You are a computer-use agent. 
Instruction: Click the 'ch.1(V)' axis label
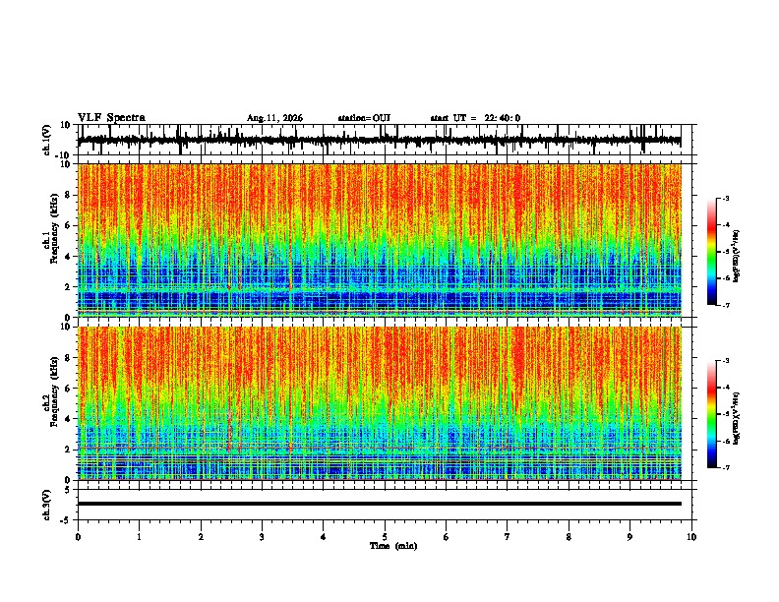pyautogui.click(x=47, y=140)
